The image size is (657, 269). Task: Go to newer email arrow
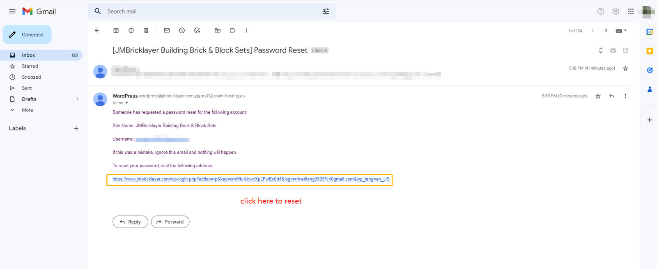coord(593,31)
